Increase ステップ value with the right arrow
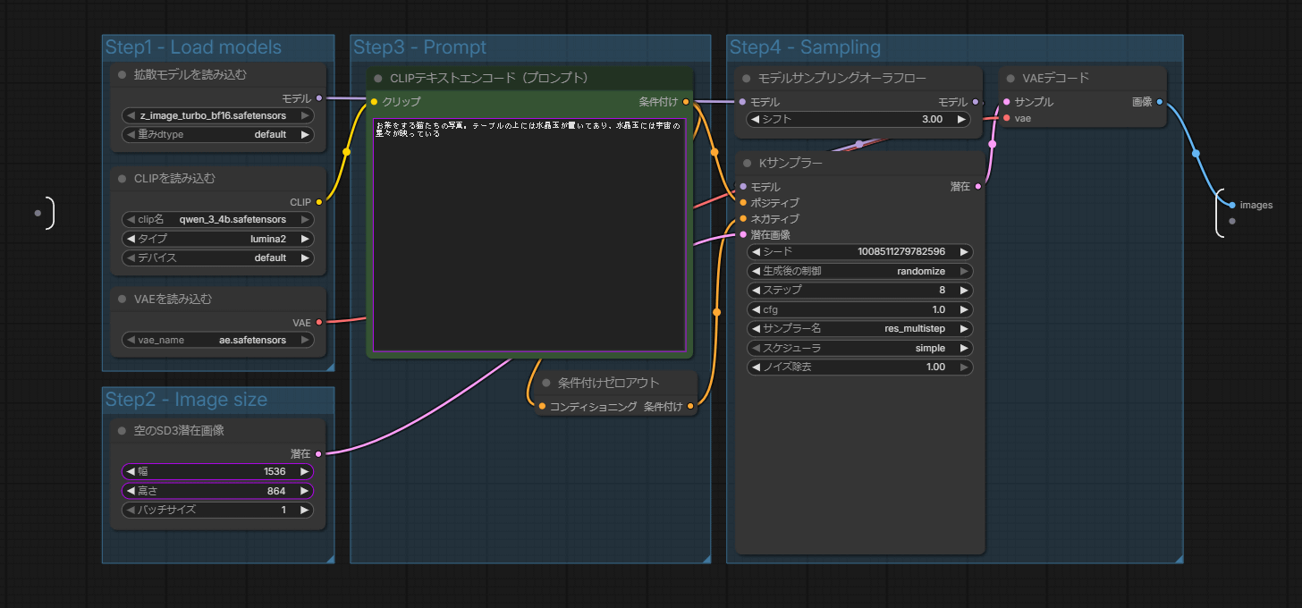 [964, 290]
